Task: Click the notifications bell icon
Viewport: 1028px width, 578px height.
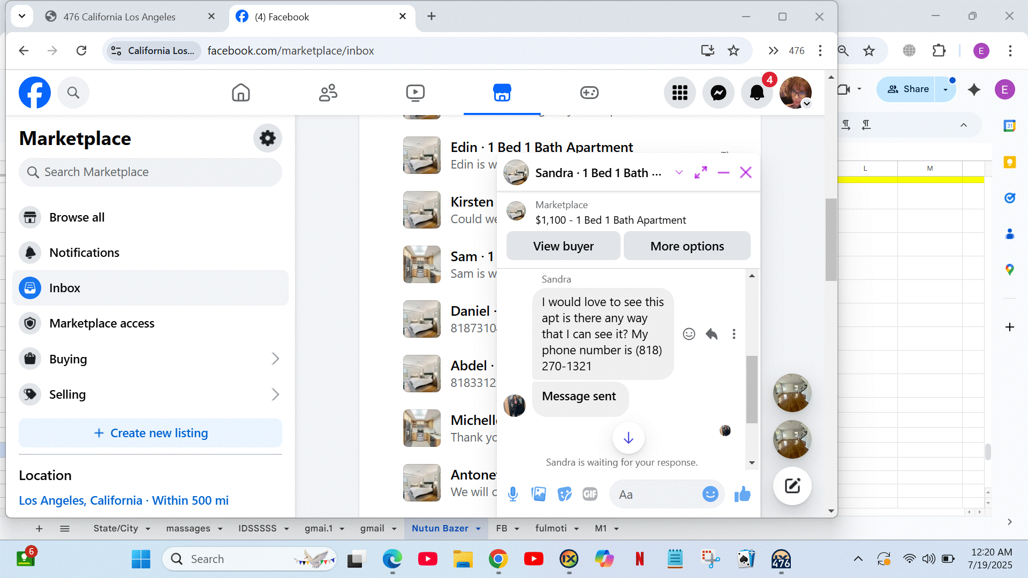Action: tap(757, 93)
